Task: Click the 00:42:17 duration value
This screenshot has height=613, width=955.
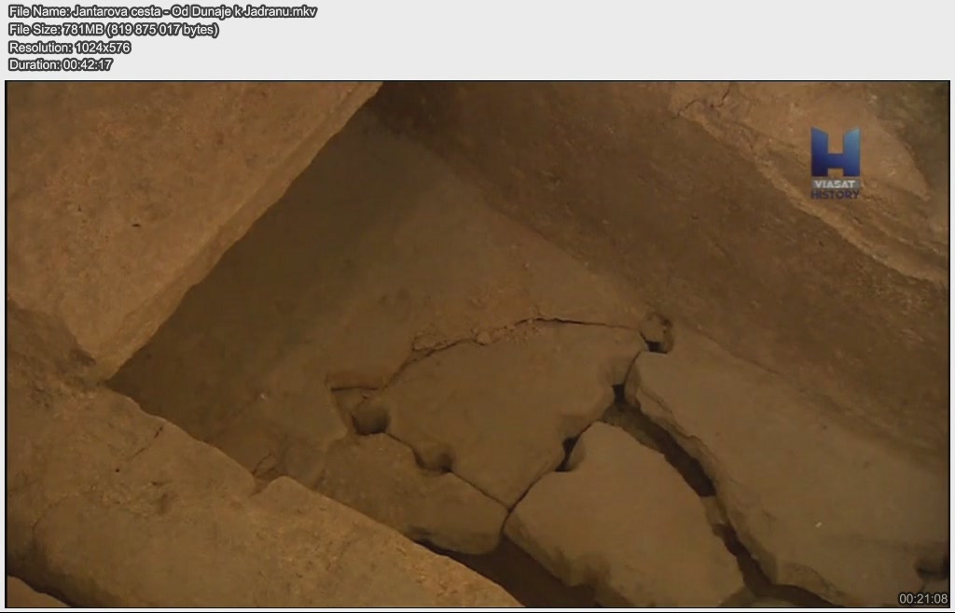Action: [x=88, y=64]
